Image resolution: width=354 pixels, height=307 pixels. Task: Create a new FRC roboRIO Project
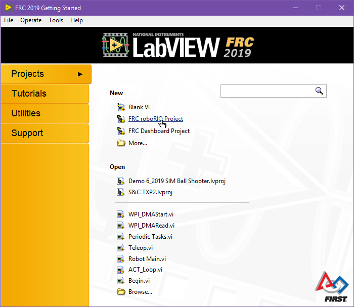tap(156, 119)
